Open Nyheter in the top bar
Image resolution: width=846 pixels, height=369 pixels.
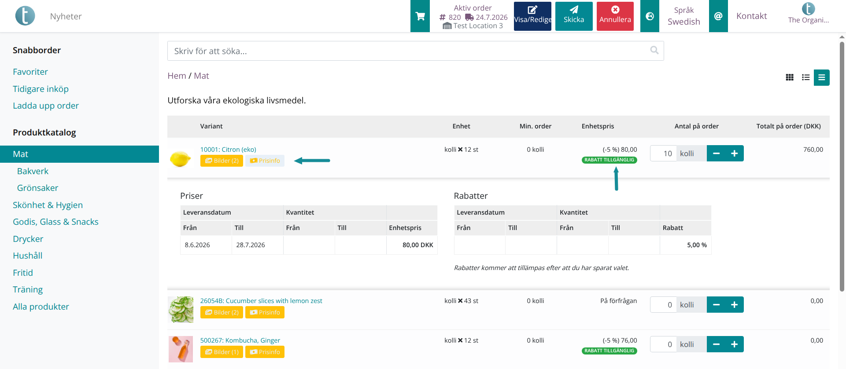tap(66, 16)
